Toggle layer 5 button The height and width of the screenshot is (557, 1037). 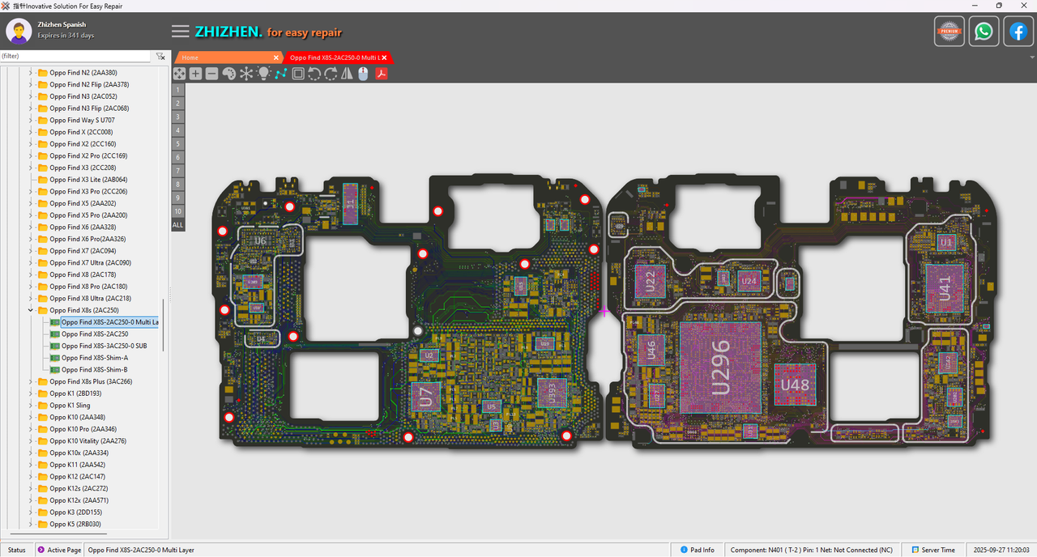[x=178, y=143]
